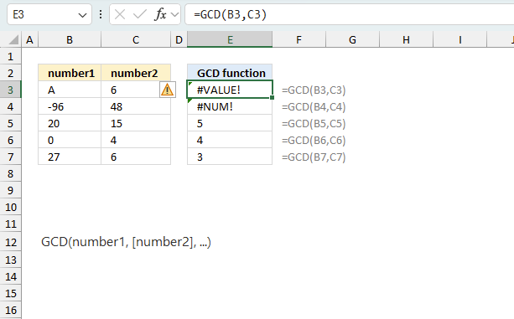Screen dimensions: 514x319
Task: Select row 6 header
Action: (11, 140)
